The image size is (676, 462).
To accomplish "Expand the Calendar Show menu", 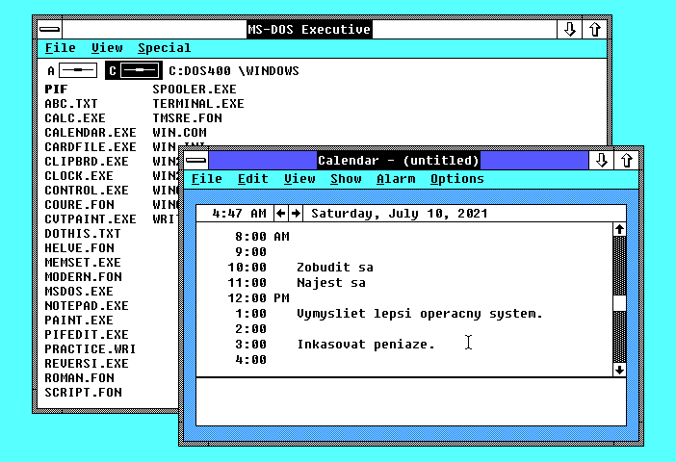I will [x=346, y=179].
